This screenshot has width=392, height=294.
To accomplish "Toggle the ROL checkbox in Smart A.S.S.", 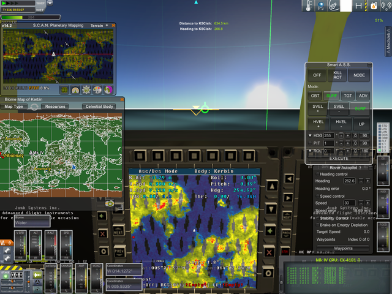I will (311, 151).
